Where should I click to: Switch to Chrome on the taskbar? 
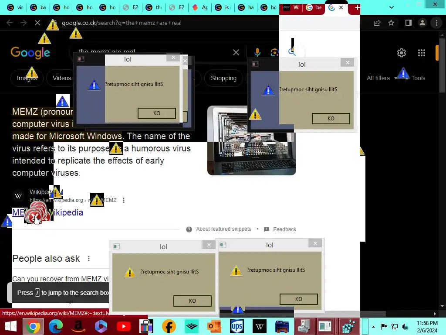tap(33, 326)
